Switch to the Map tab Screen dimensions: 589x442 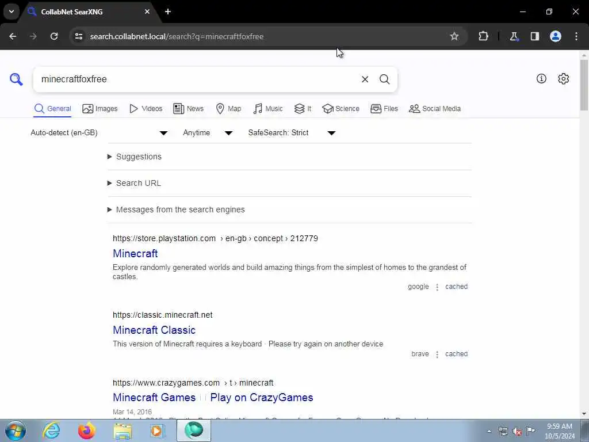228,109
